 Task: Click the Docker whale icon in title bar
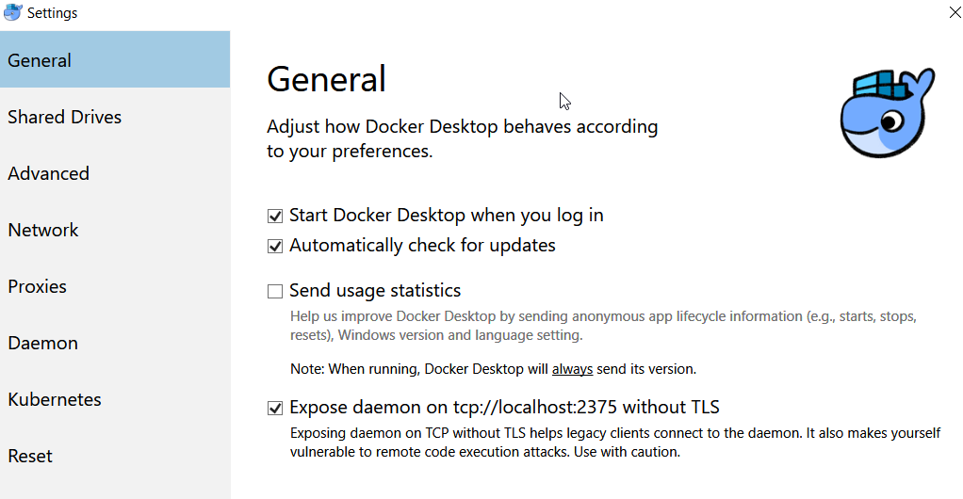point(13,13)
